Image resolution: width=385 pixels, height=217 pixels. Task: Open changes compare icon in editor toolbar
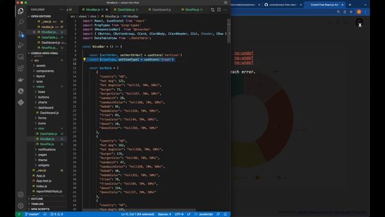[x=212, y=10]
